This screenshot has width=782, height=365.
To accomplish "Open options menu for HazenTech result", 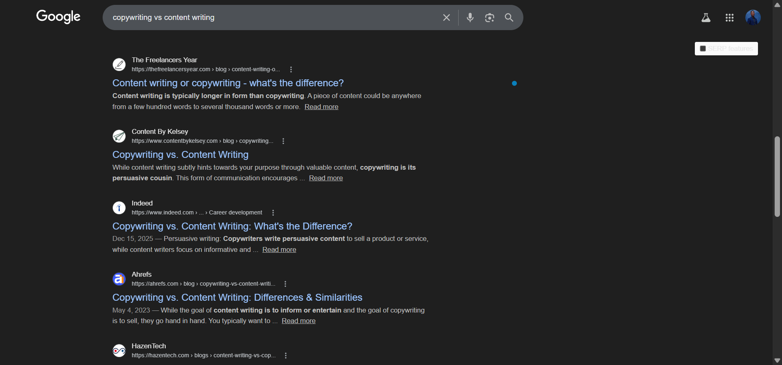I will (286, 356).
